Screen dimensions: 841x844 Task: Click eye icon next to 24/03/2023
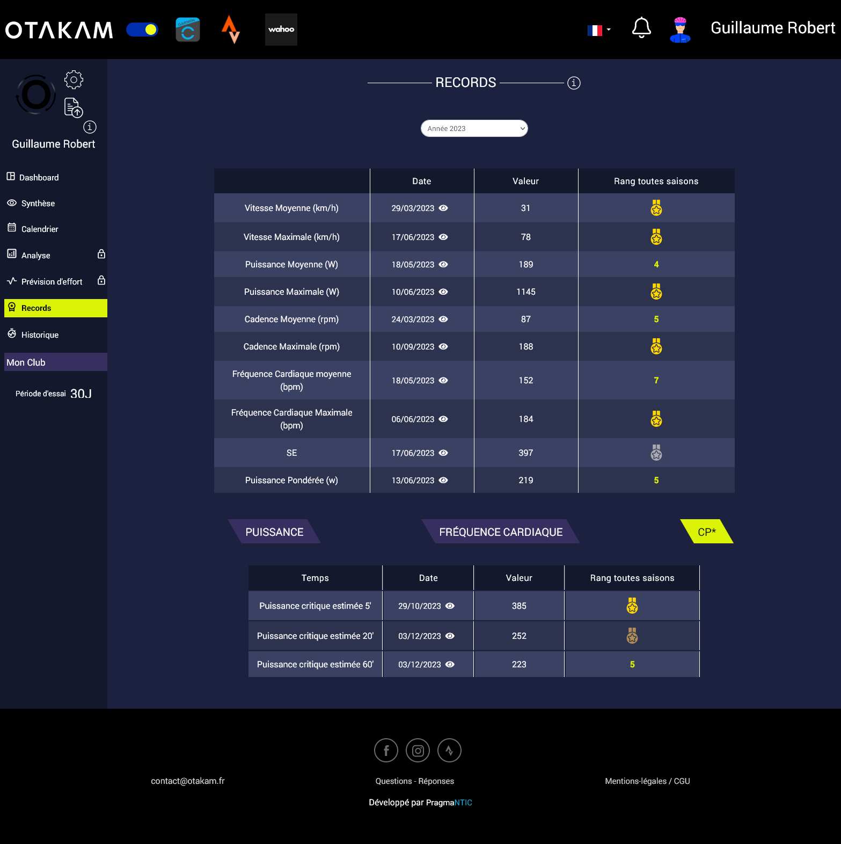(443, 319)
